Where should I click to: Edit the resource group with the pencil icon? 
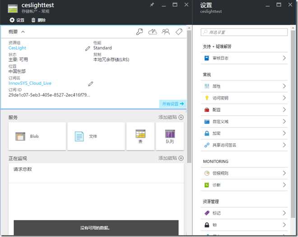[88, 49]
